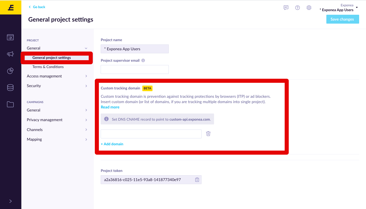The height and width of the screenshot is (209, 366).
Task: Open the Read more link
Action: pos(110,107)
